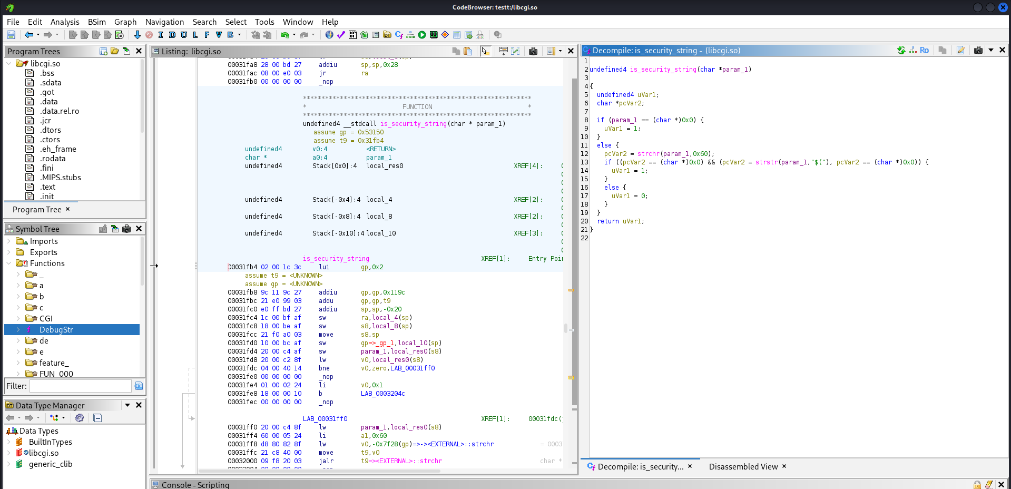Select the .rodata section in Program Trees
The image size is (1011, 489).
point(53,159)
